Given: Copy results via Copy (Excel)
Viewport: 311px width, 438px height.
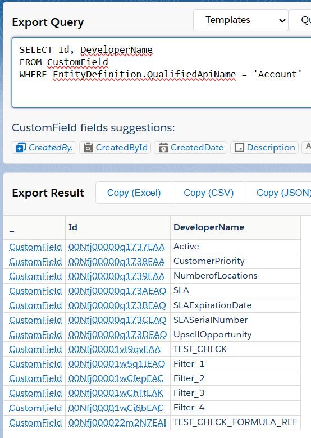Looking at the screenshot, I should [x=134, y=193].
